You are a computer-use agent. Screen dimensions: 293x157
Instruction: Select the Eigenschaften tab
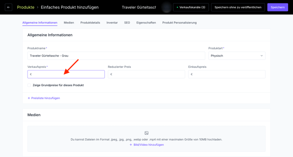coord(146,23)
